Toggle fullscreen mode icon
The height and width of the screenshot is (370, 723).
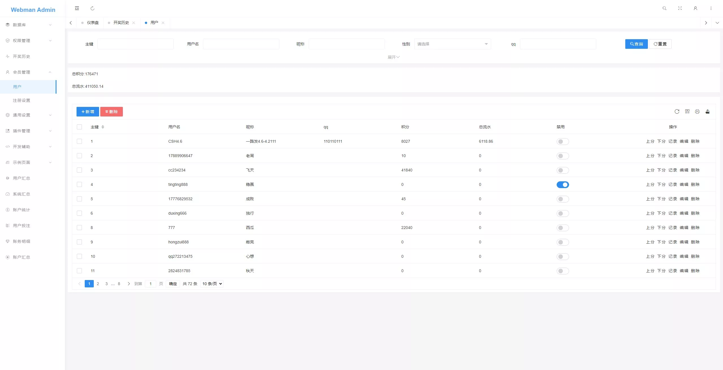click(x=680, y=8)
